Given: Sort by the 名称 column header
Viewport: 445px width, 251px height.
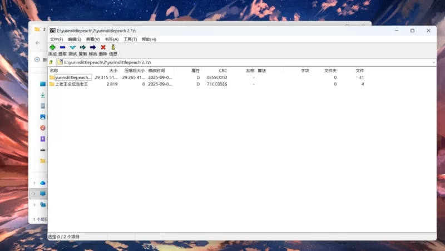Looking at the screenshot, I should [x=54, y=71].
